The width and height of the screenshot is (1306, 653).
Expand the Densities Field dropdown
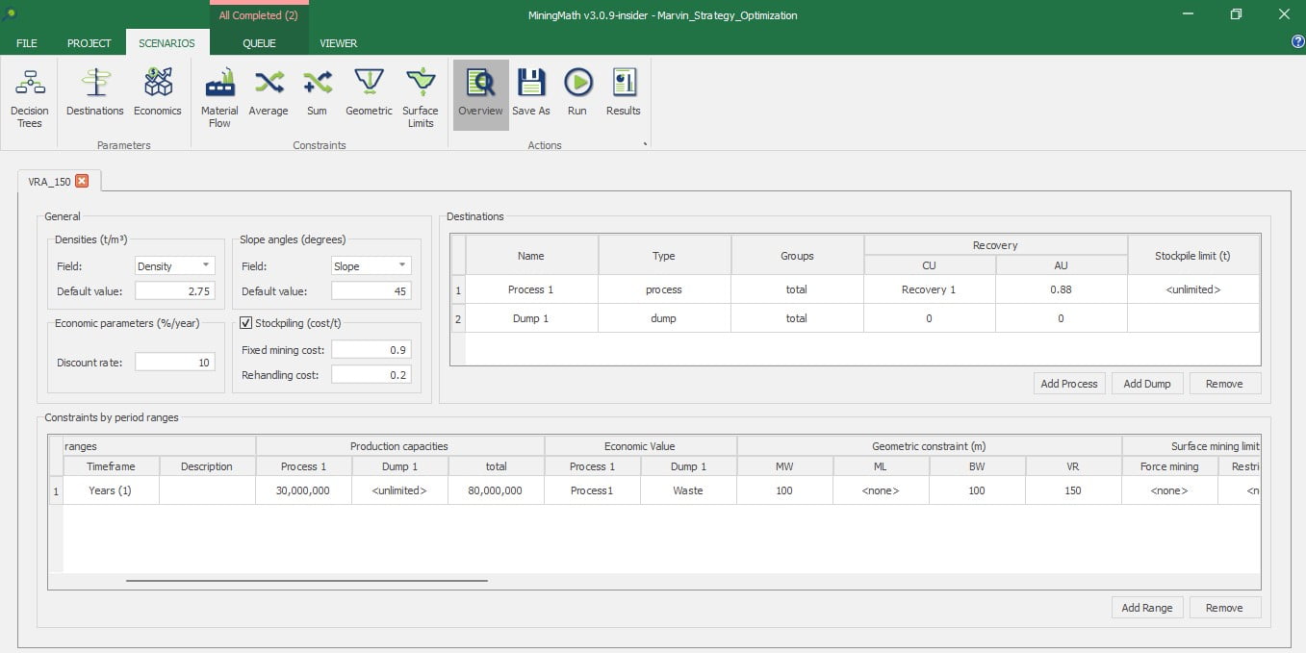click(x=175, y=266)
